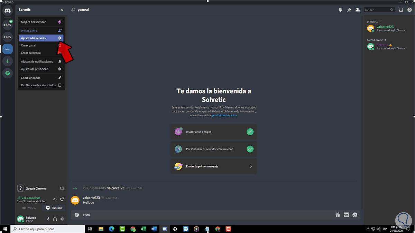415x233 pixels.
Task: Open Voz conectada connection details
Action: (x=31, y=198)
